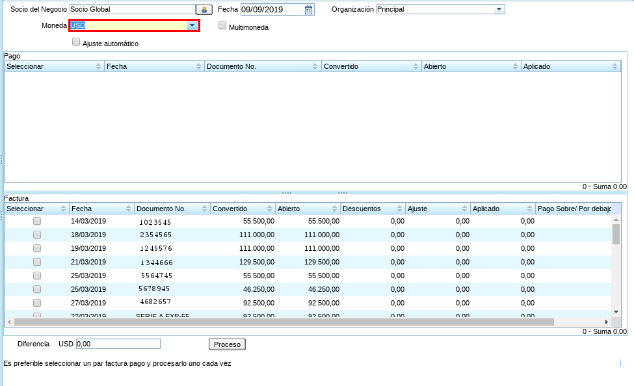Click the invoice table scroll-right arrow
This screenshot has width=634, height=386.
click(607, 322)
